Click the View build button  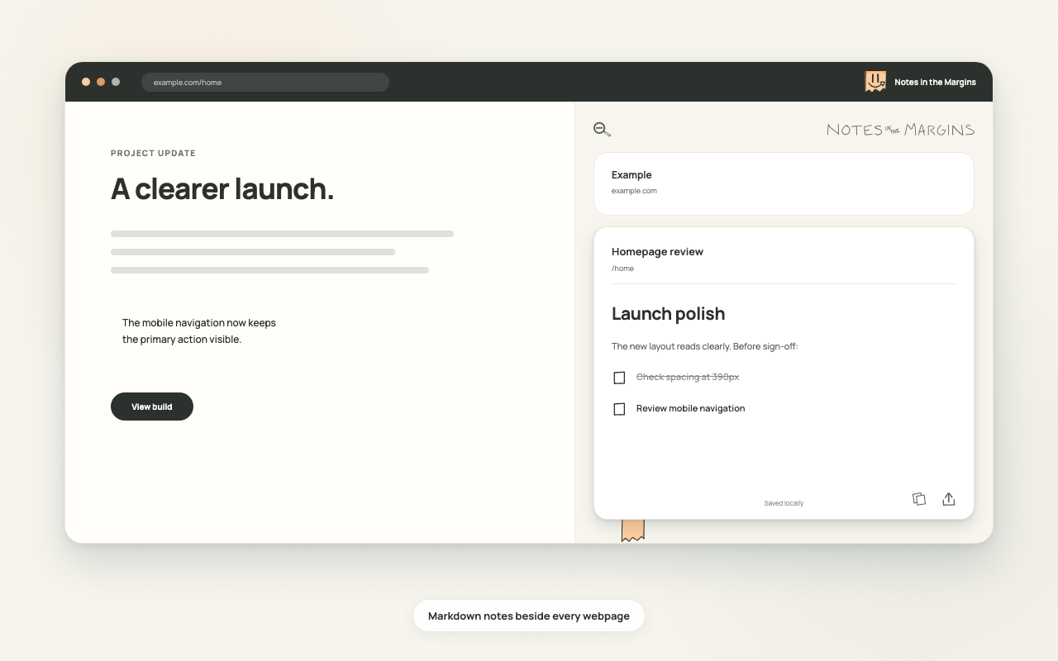152,407
